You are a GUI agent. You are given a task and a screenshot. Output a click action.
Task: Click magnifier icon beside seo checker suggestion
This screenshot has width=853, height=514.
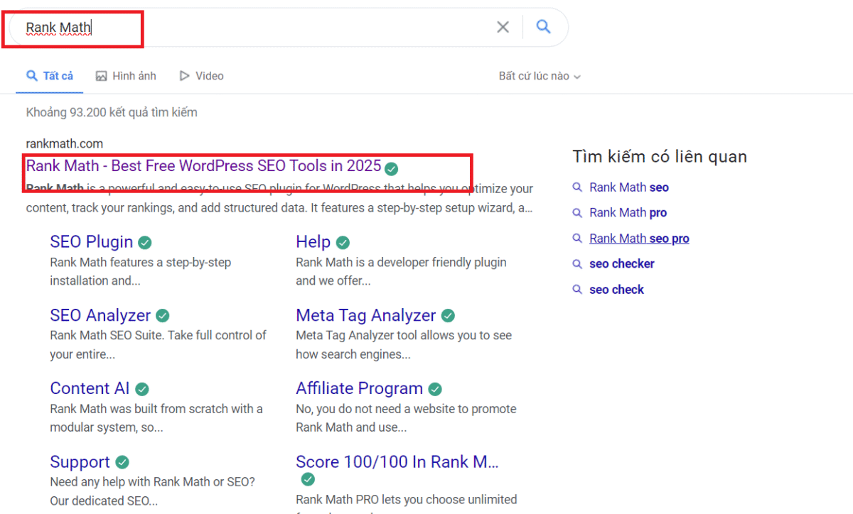point(577,264)
